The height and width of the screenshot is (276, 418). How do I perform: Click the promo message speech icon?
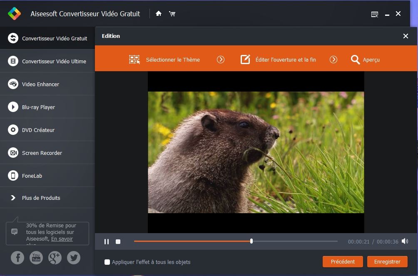tap(15, 231)
